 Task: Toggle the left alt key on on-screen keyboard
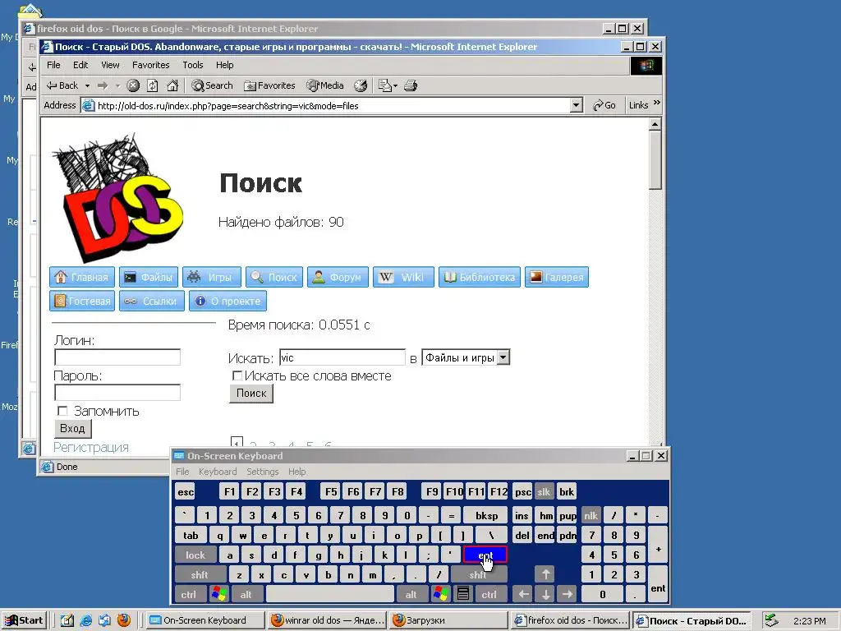coord(246,594)
